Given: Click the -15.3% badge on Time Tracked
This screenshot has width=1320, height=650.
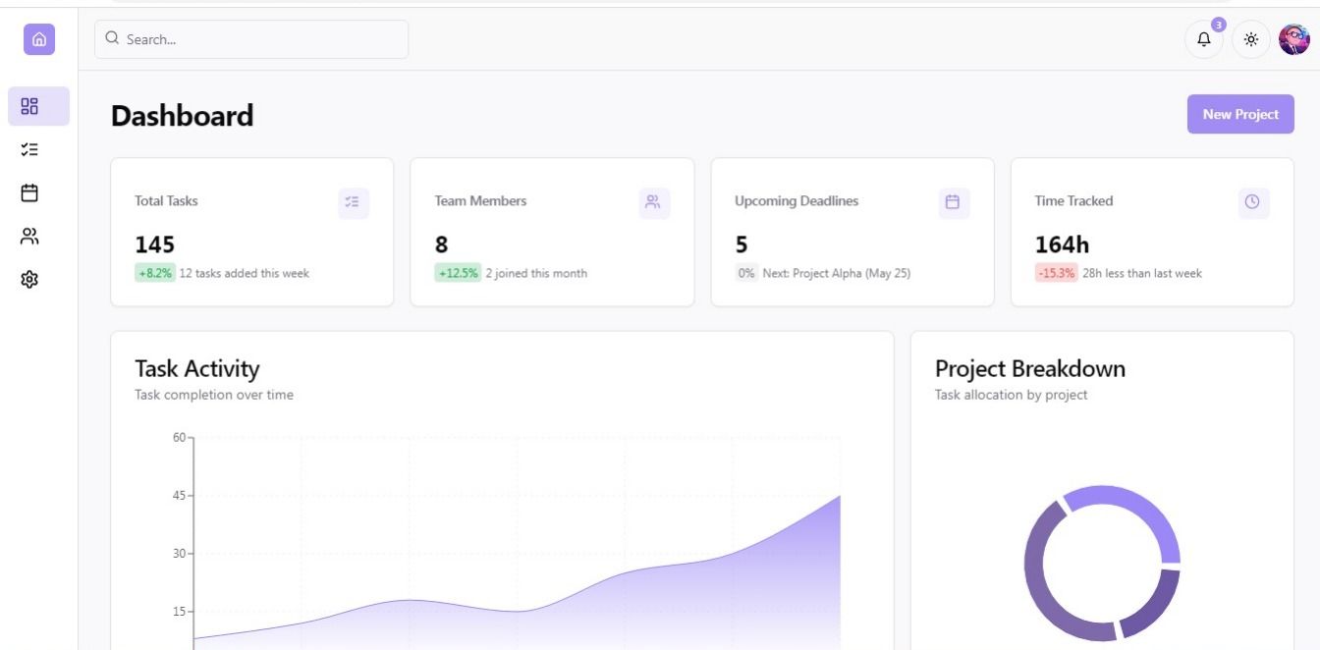Looking at the screenshot, I should coord(1056,273).
